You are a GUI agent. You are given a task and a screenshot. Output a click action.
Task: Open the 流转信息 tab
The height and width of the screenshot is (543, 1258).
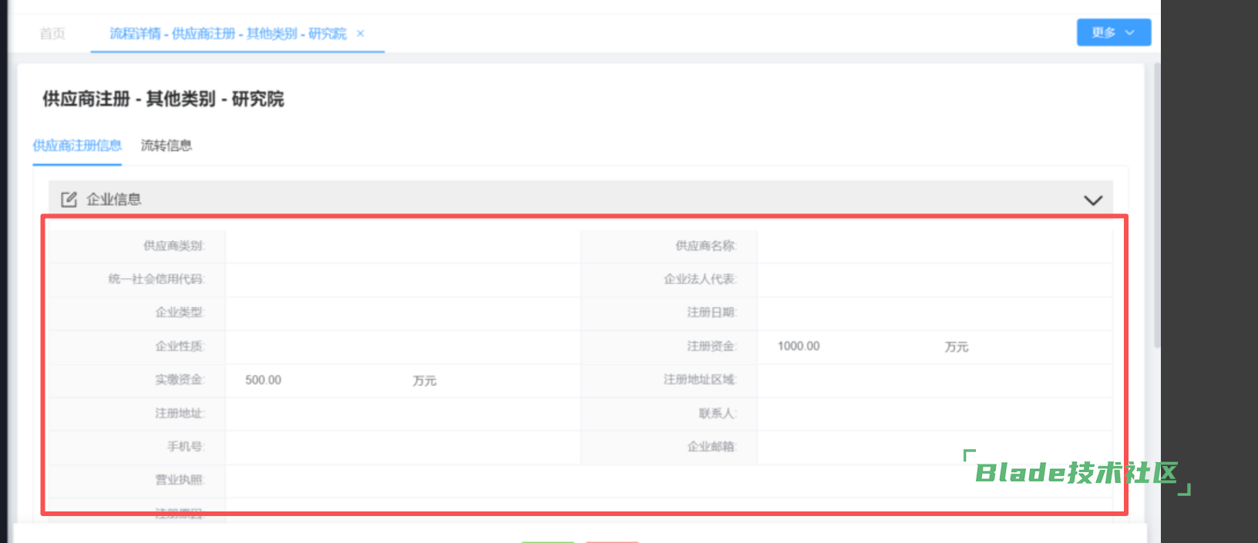pyautogui.click(x=166, y=146)
